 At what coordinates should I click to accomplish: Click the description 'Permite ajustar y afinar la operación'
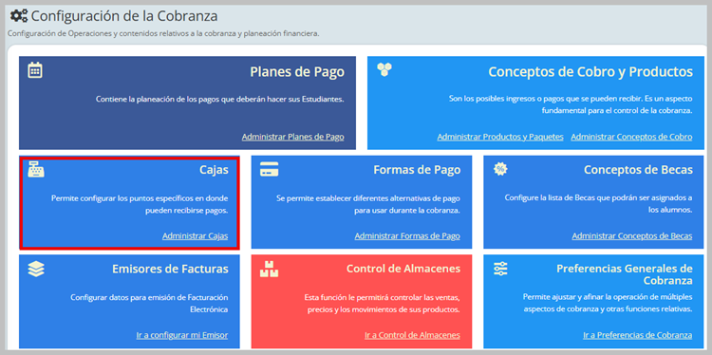pos(608,303)
